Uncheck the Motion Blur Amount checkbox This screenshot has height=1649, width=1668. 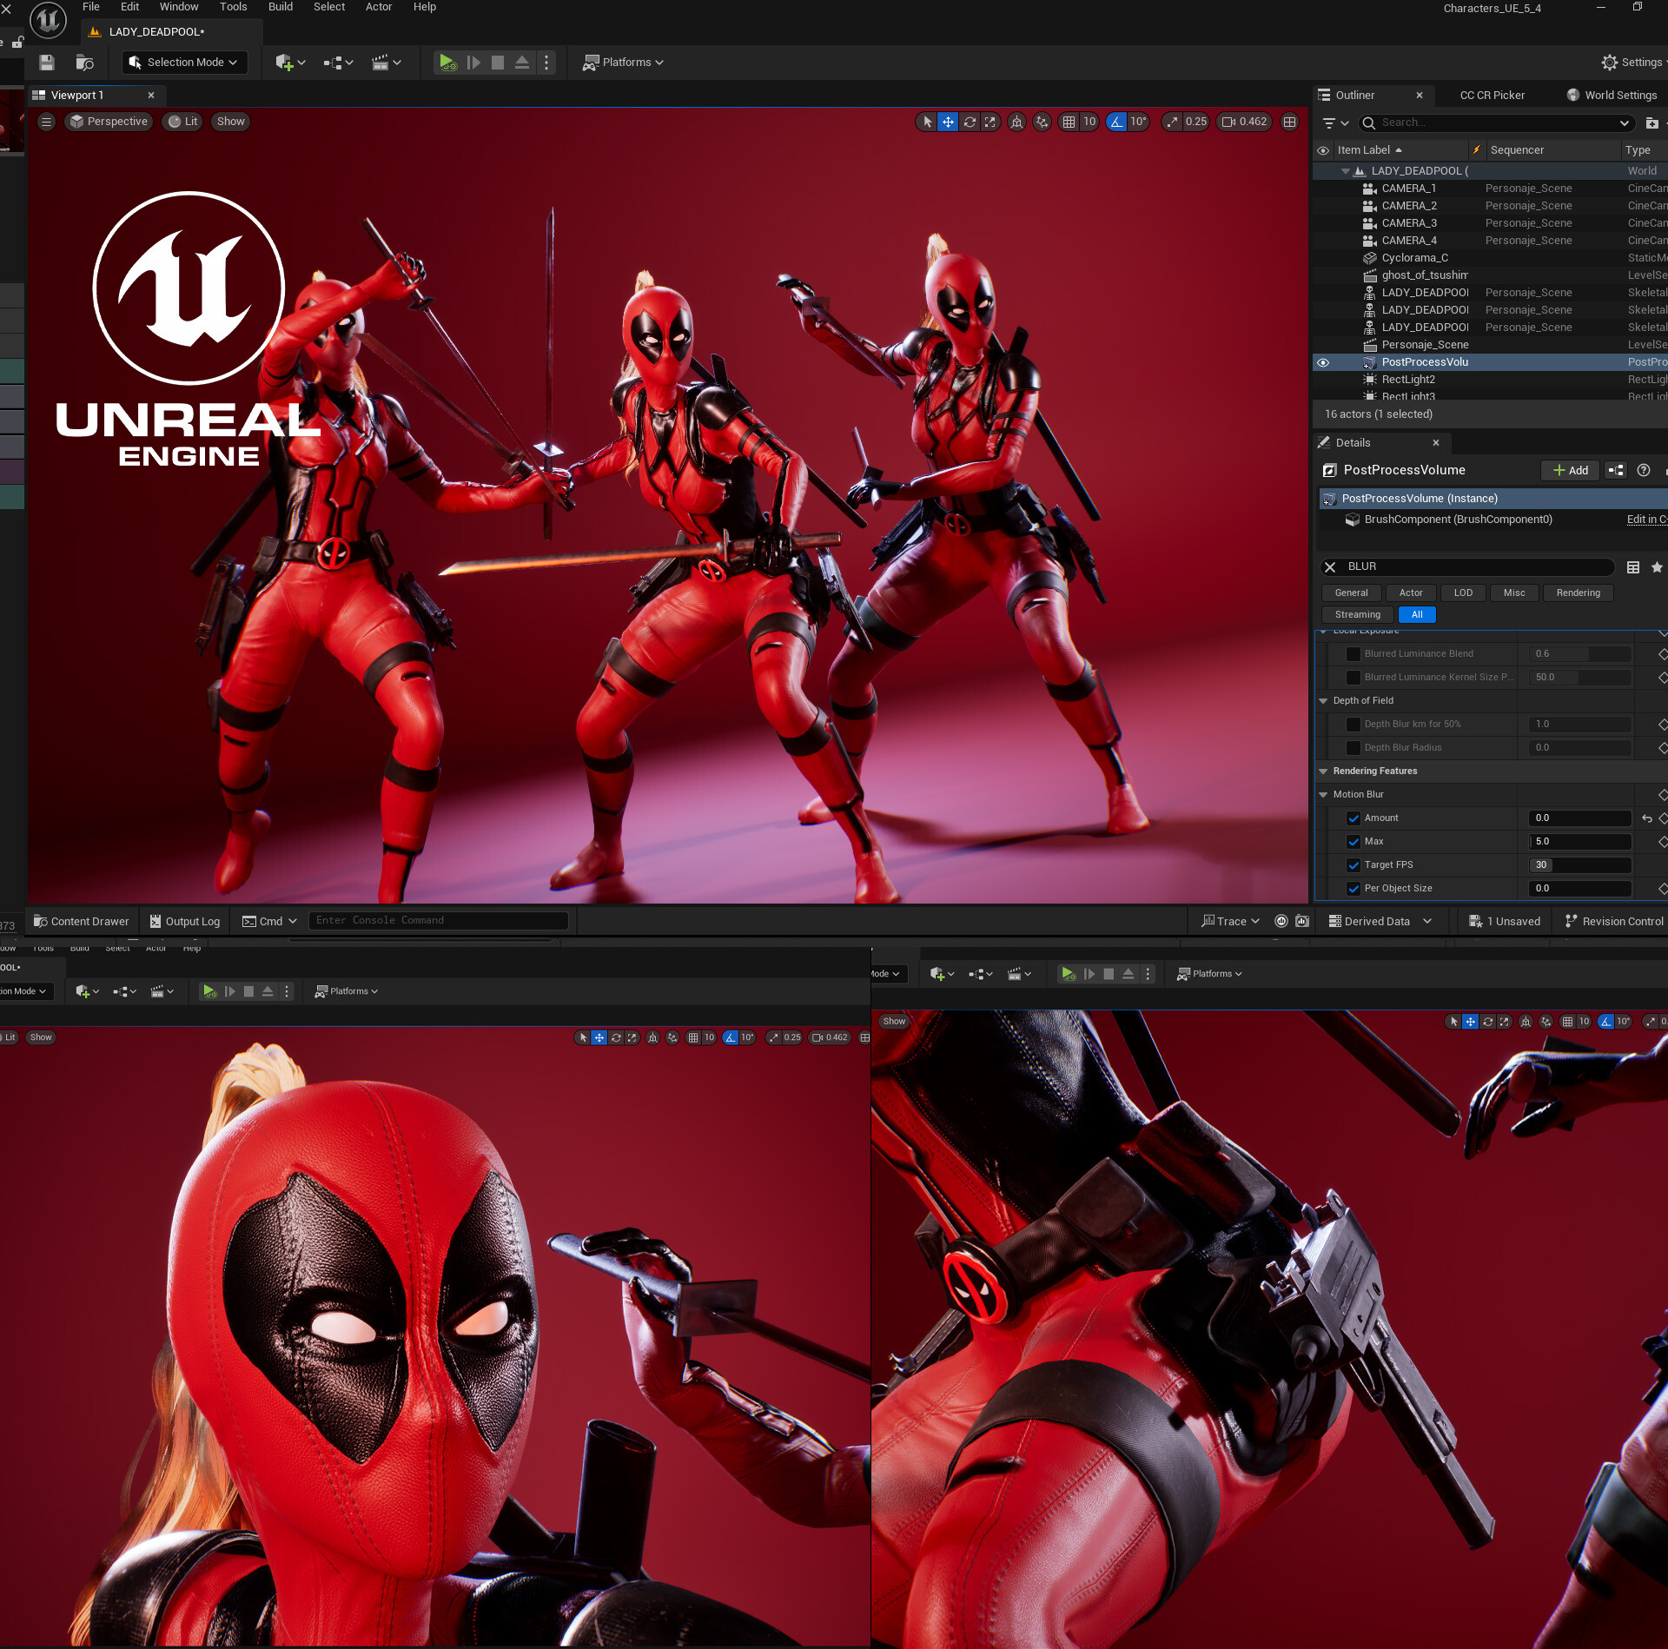[1354, 818]
